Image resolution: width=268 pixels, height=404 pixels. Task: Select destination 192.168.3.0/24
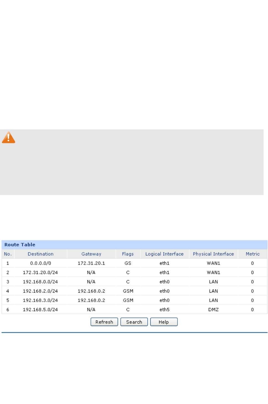[x=40, y=300]
